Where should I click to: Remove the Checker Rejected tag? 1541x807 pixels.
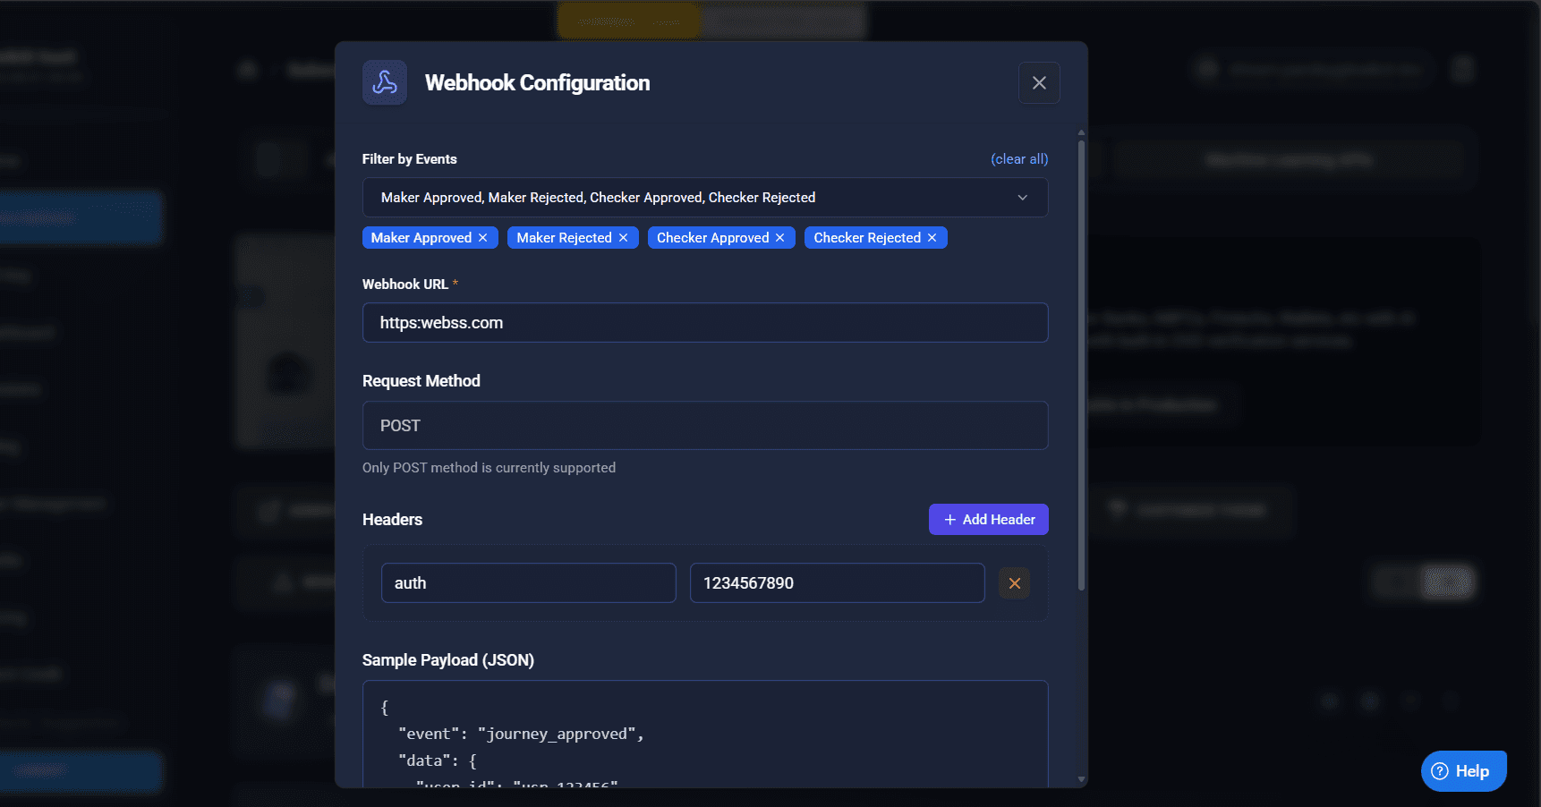click(932, 238)
